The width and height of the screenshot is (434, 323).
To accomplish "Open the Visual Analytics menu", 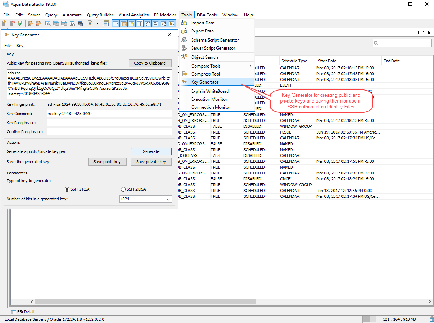I will [133, 15].
